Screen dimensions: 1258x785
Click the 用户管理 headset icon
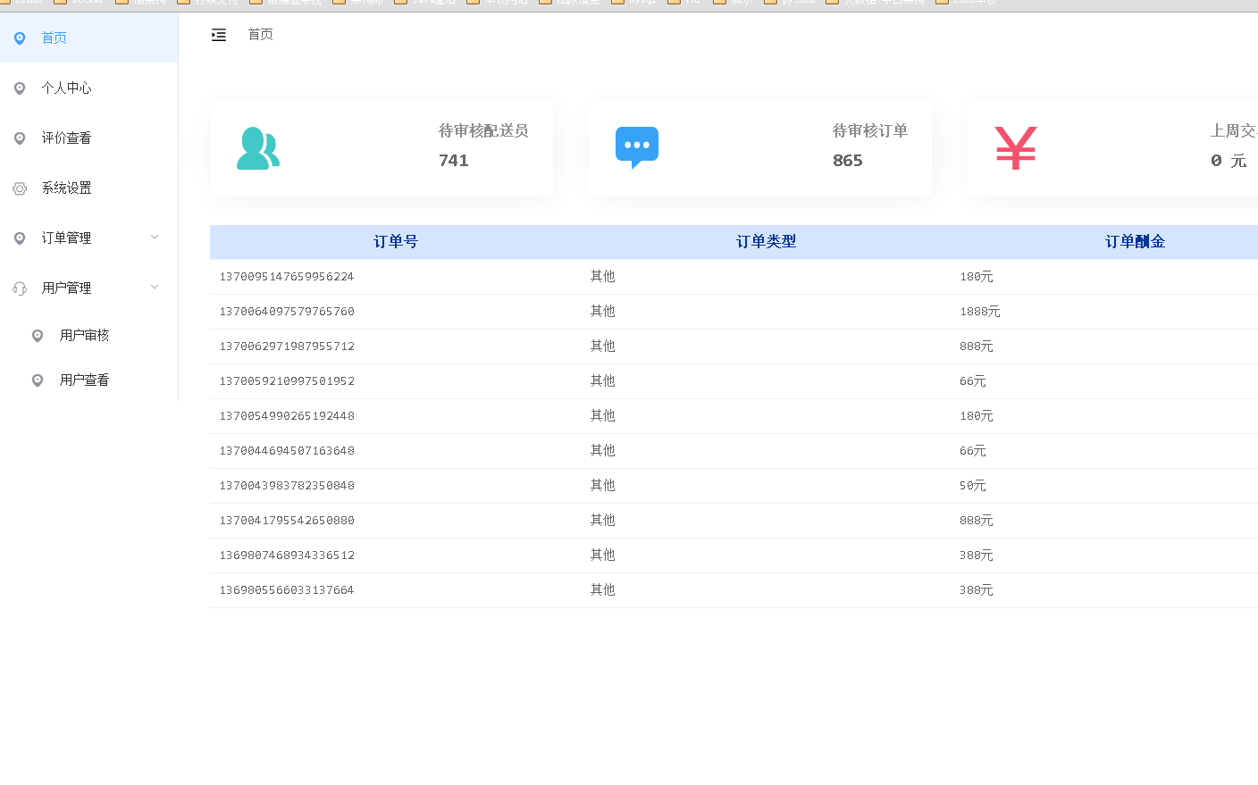[x=20, y=288]
